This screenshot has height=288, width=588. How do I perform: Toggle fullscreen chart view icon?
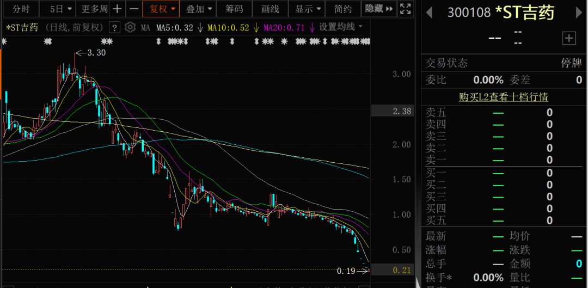click(x=405, y=9)
